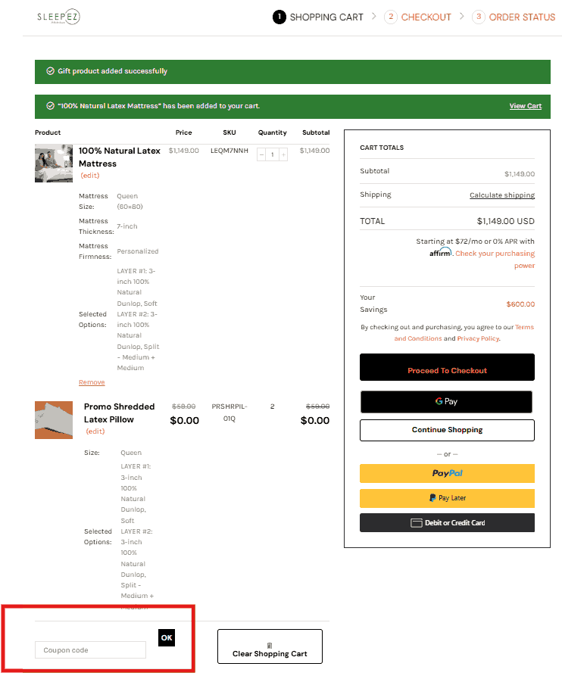562x679 pixels.
Task: Open the Promo Shredded Latex Pillow thumbnail
Action: pos(54,420)
